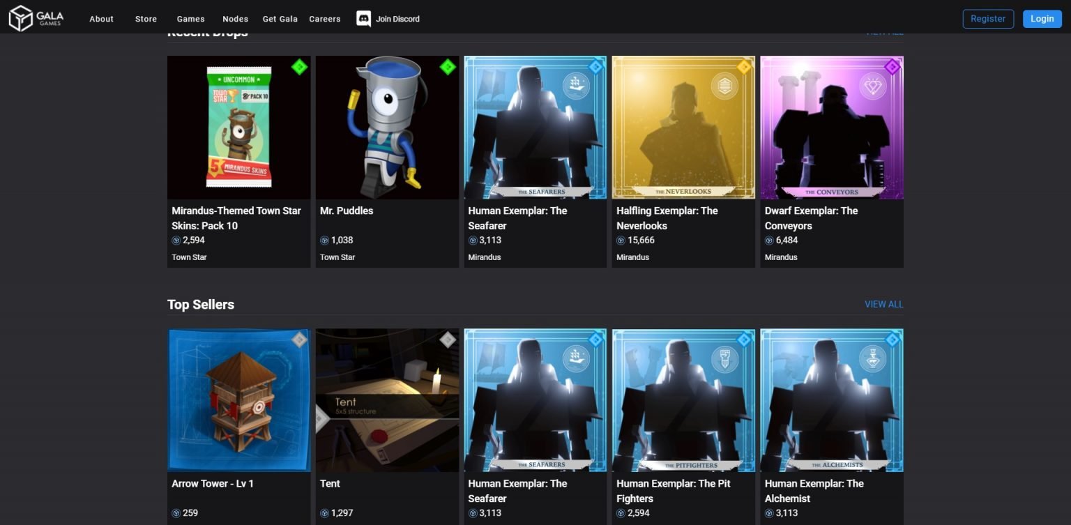This screenshot has height=525, width=1071.
Task: Click 'Mirandus' label under Conveyors card
Action: coord(781,257)
